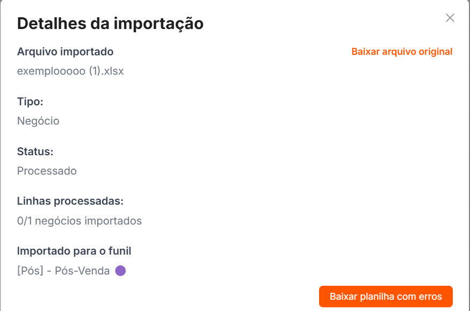The height and width of the screenshot is (311, 470).
Task: Select the 'Pós-Venda' funnel name
Action: tap(82, 271)
